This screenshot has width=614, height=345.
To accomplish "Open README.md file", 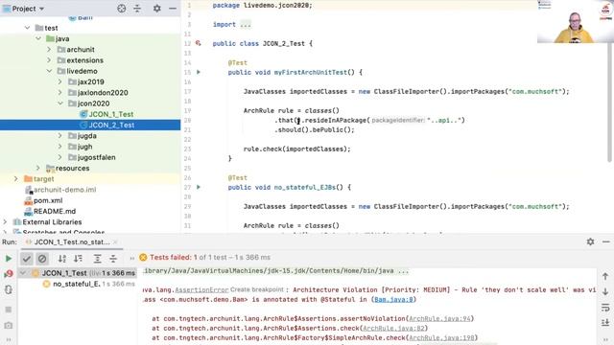I will [55, 211].
